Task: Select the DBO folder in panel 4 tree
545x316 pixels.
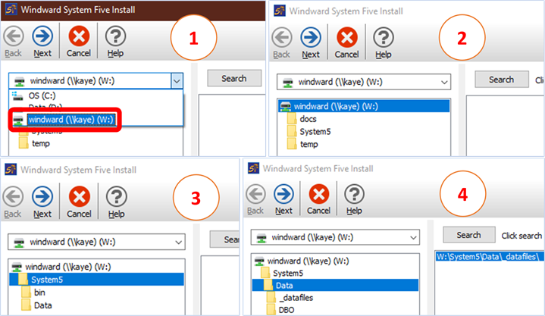Action: point(287,310)
